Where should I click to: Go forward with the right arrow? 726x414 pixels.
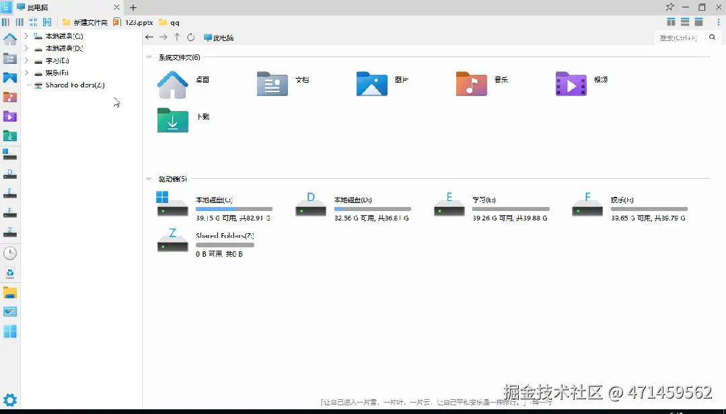point(163,38)
